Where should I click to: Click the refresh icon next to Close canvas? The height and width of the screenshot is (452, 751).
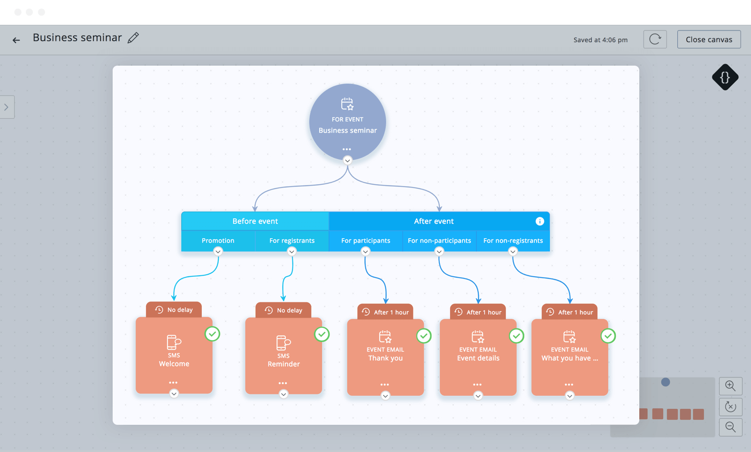pos(655,39)
